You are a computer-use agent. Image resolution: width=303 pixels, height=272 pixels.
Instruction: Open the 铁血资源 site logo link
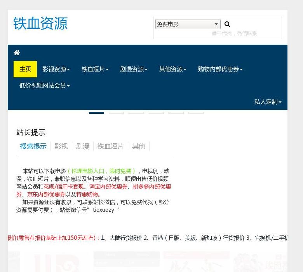pos(40,23)
